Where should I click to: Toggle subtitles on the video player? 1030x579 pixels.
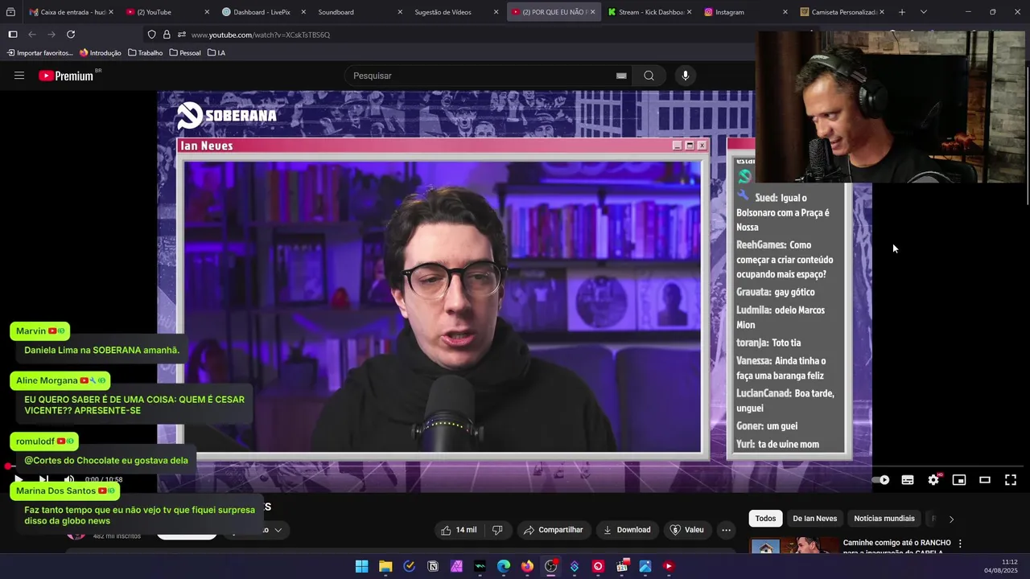pyautogui.click(x=908, y=480)
